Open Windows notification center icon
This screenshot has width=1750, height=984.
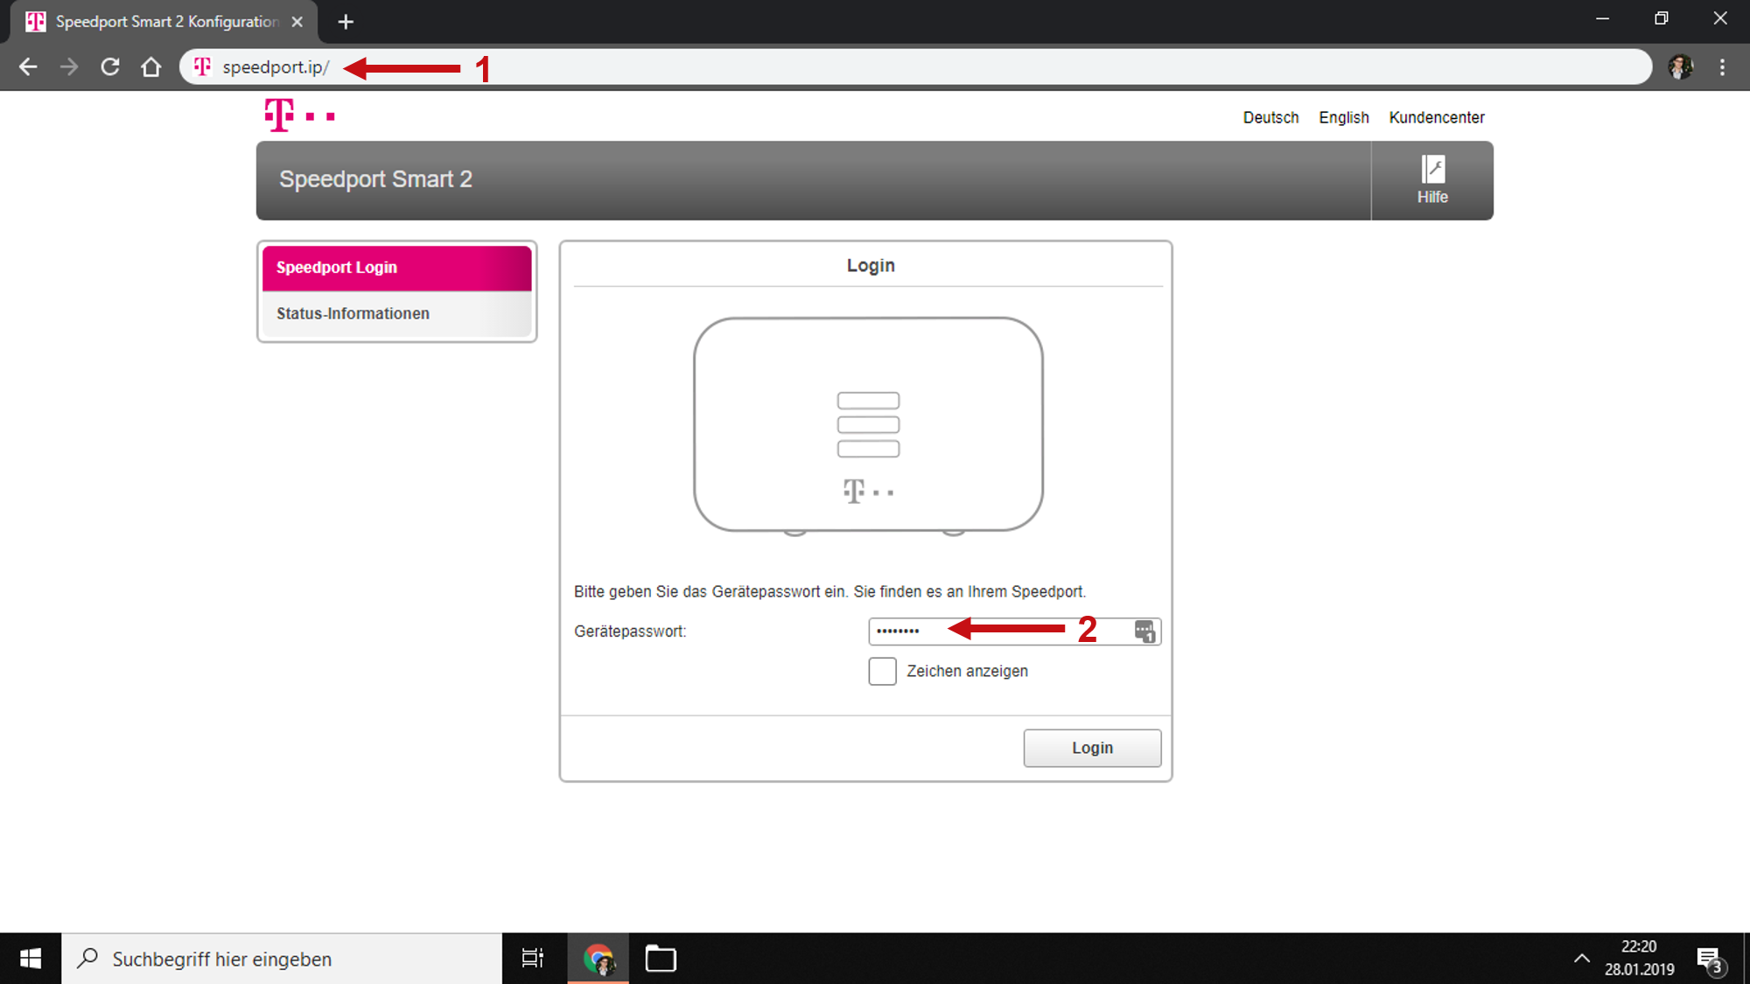(x=1708, y=958)
